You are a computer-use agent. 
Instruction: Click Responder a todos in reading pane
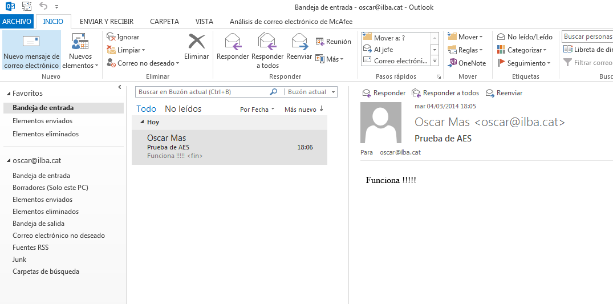(445, 93)
